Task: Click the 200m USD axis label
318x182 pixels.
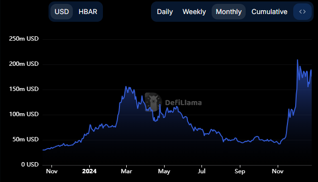Action: point(24,64)
